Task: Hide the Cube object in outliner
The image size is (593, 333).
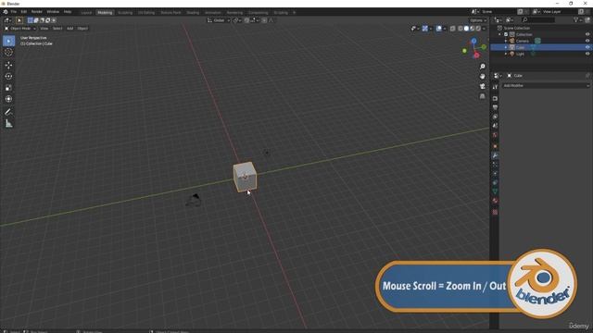Action: click(587, 47)
